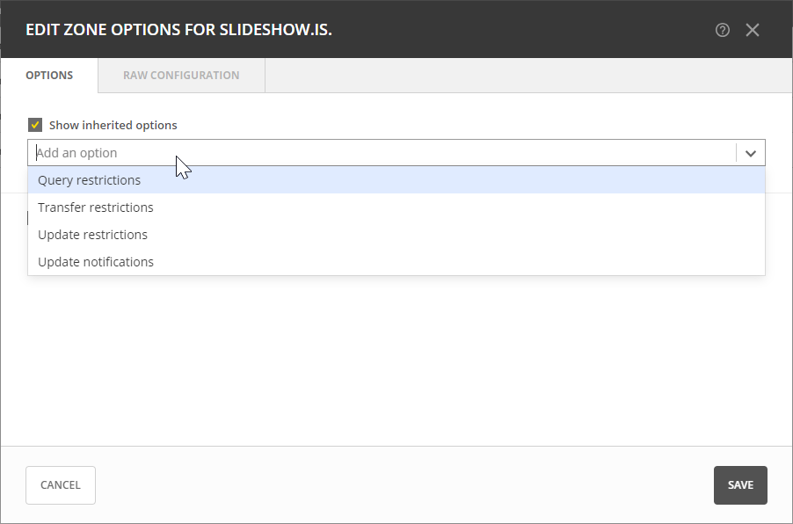
Task: Click the empty tab strip right of Raw Configuration
Action: 527,76
